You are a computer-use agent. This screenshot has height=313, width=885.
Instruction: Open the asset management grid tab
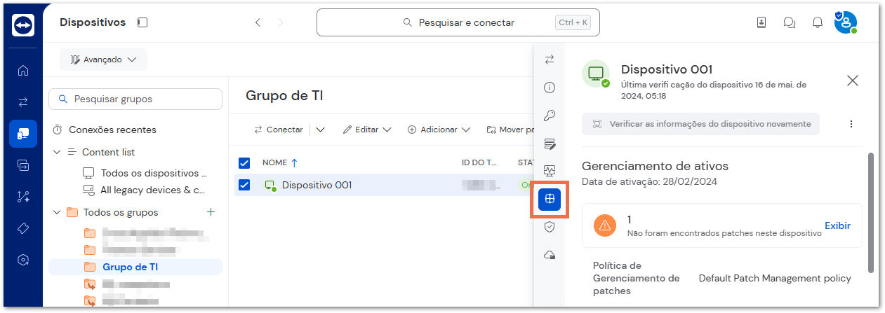pos(550,199)
